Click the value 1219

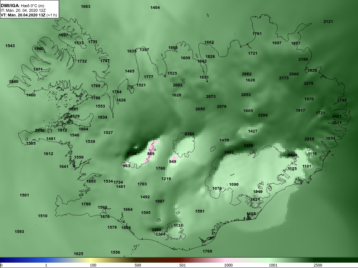tap(166, 179)
